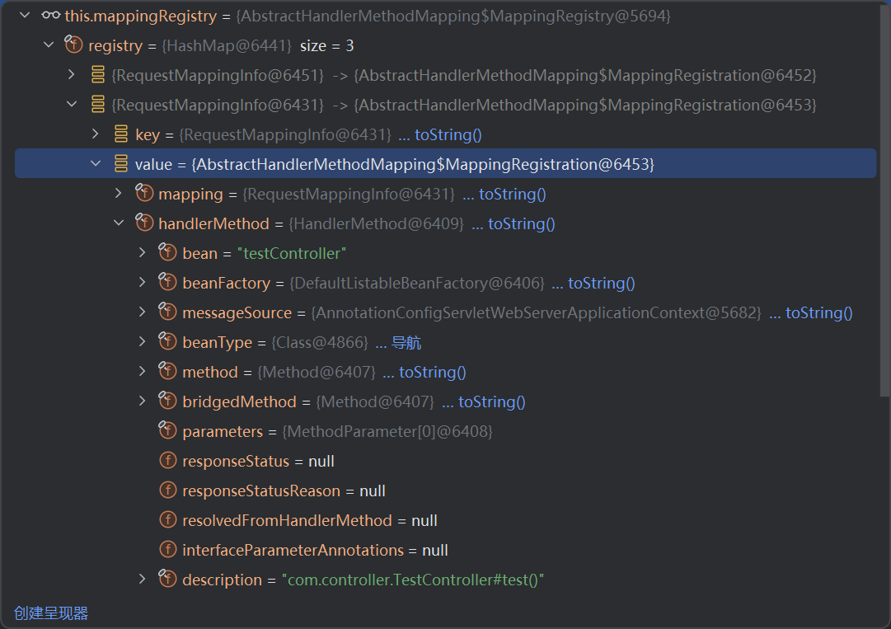Expand the description field

click(x=143, y=580)
